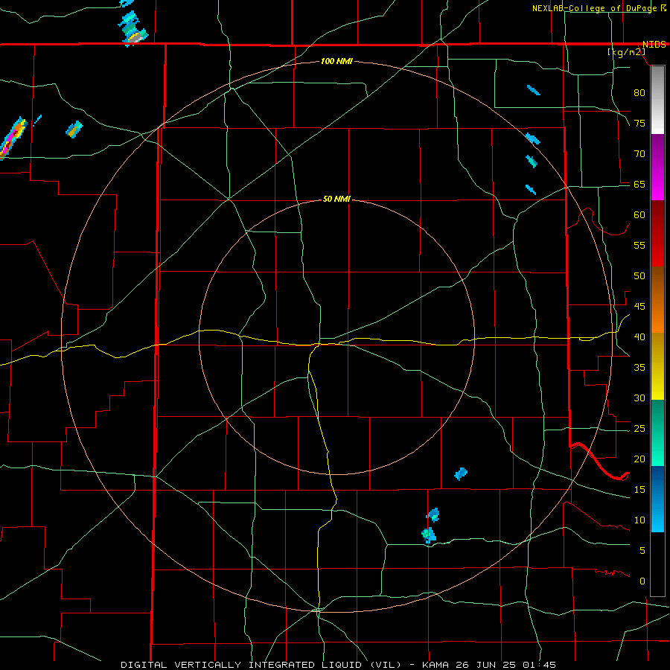Click the 10 value on the scale
Viewport: 670px width, 670px height.
(x=639, y=520)
